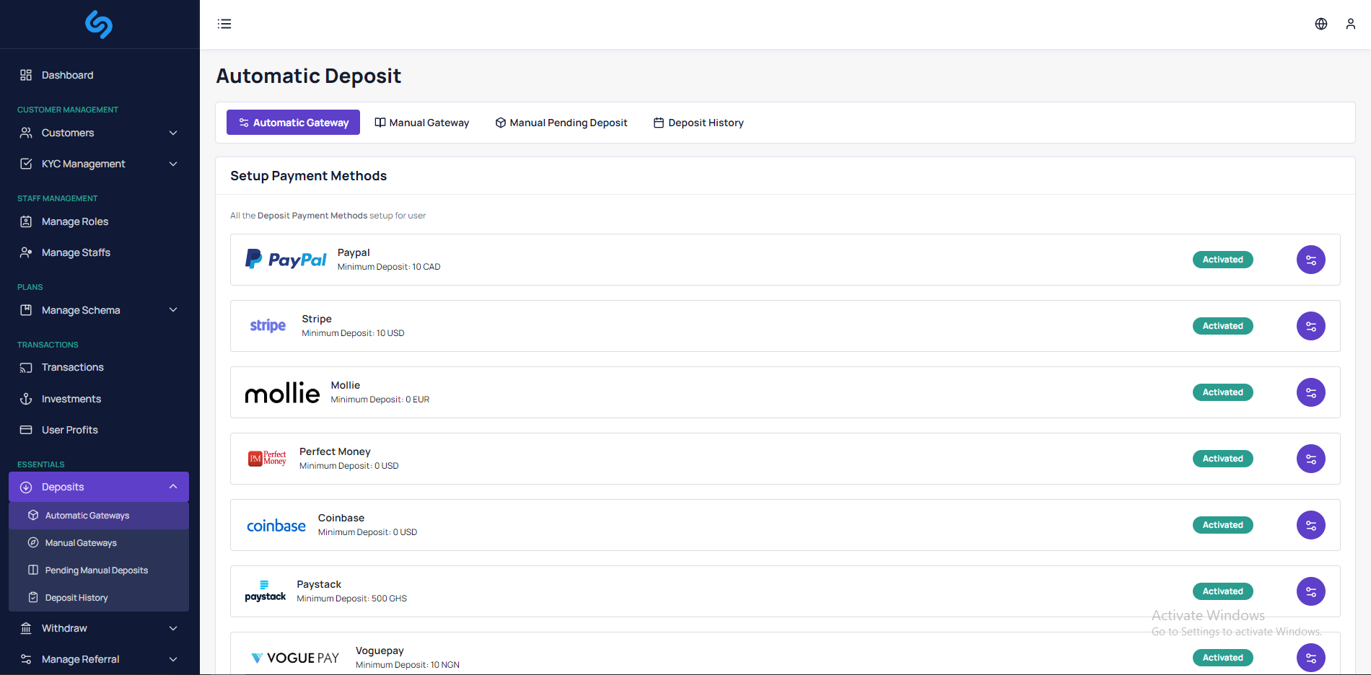Toggle the sidebar hamburger menu icon

coord(224,24)
